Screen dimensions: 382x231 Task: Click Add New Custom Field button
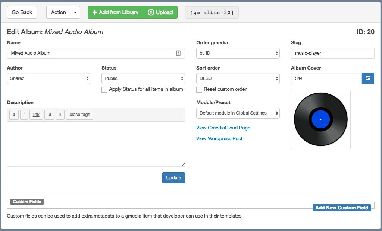coord(342,208)
